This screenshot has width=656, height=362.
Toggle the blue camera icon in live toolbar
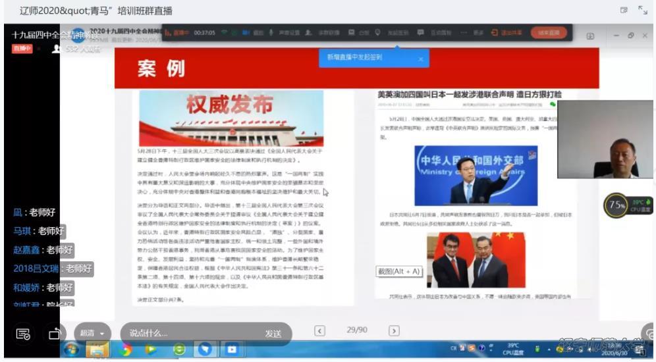pyautogui.click(x=246, y=33)
